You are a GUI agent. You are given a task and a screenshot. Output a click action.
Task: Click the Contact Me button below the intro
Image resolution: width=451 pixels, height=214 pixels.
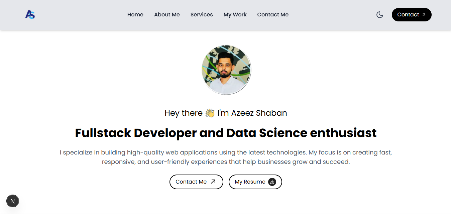pos(196,182)
